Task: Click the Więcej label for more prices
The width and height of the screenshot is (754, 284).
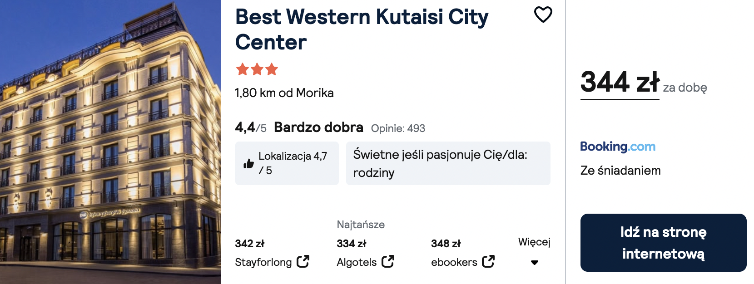Action: [x=534, y=242]
